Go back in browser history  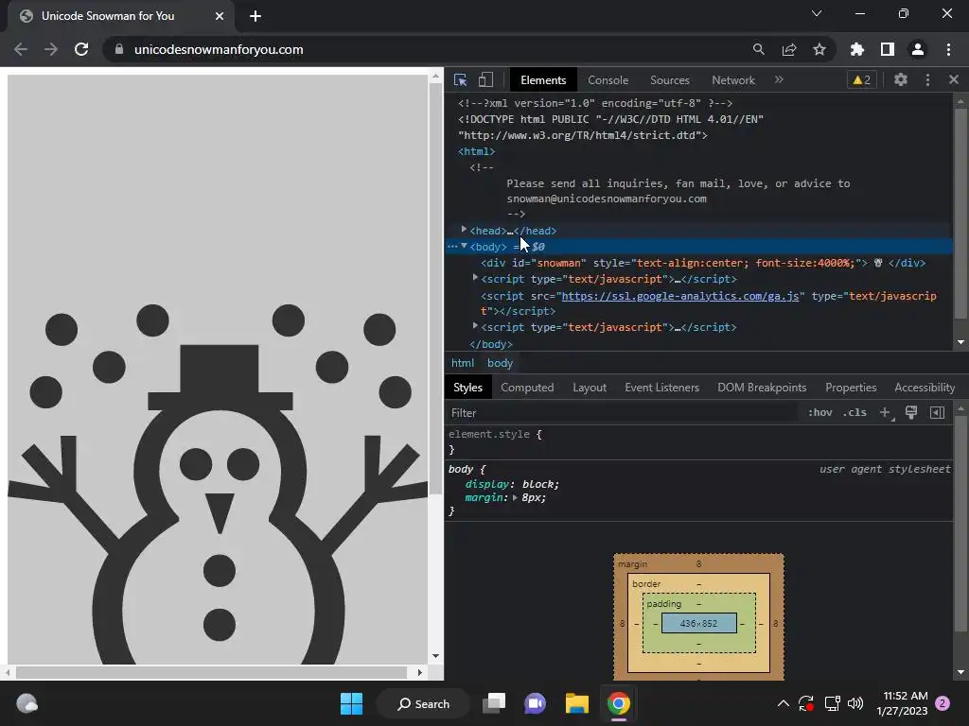pyautogui.click(x=21, y=49)
